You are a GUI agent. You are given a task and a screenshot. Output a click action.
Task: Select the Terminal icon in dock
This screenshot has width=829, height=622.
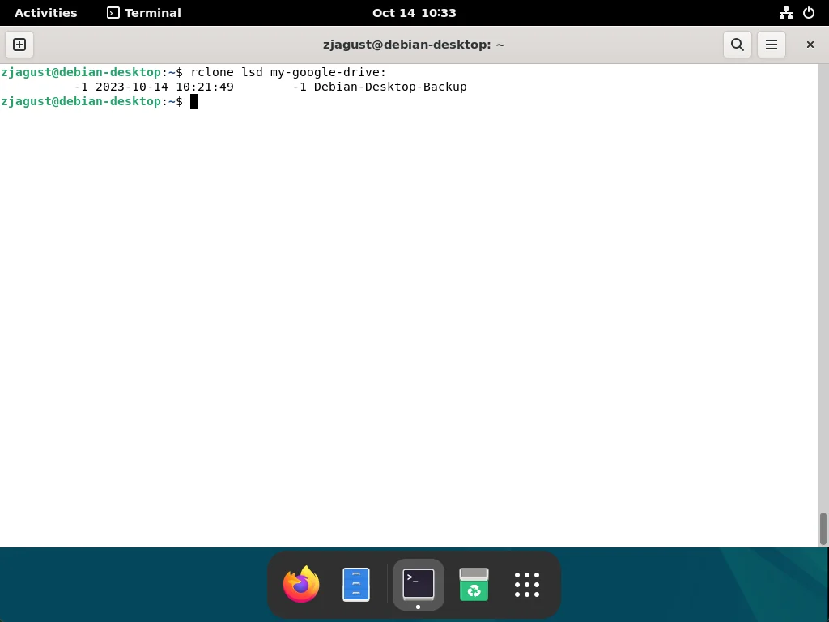click(419, 585)
